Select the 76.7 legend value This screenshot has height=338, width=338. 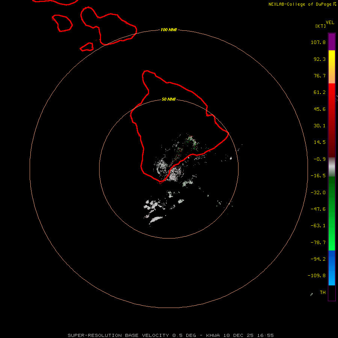[320, 75]
